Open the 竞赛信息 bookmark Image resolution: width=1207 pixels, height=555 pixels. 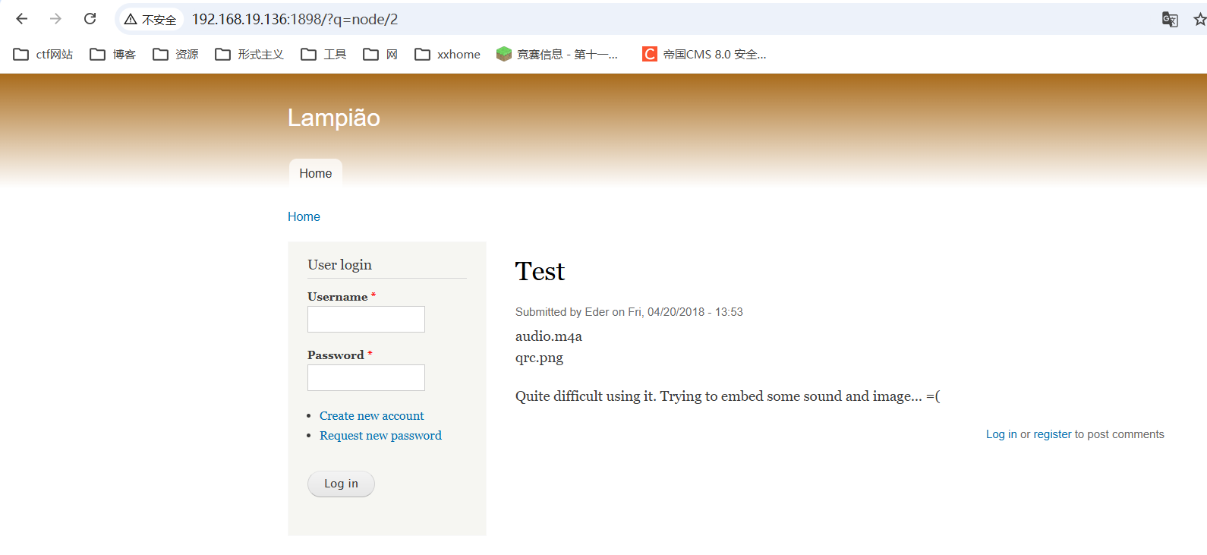(557, 54)
